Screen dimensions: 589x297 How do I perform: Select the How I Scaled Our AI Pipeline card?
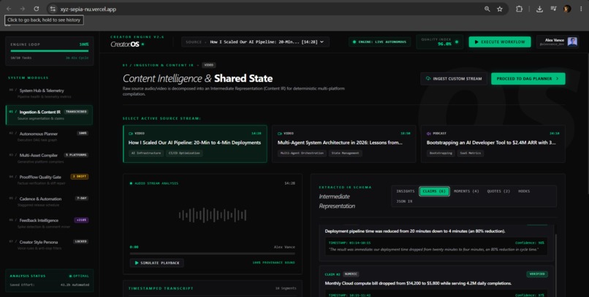(x=195, y=144)
